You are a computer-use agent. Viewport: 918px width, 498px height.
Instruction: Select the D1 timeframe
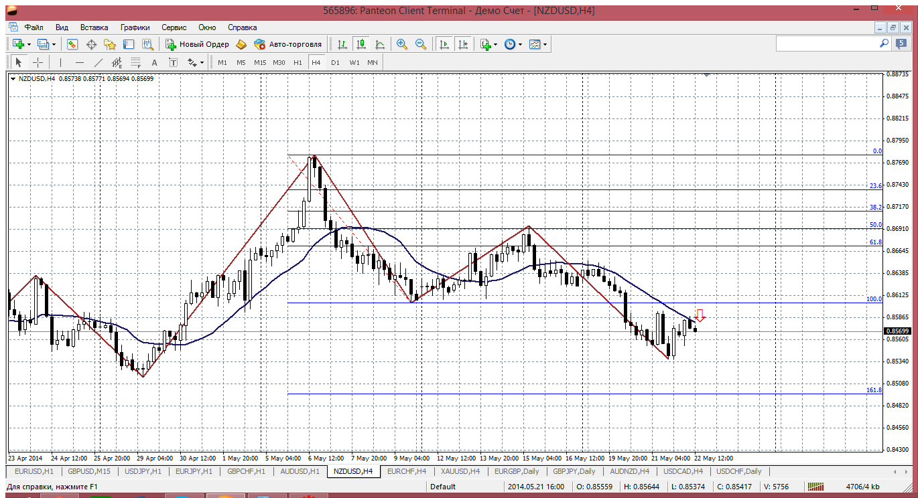click(x=335, y=62)
